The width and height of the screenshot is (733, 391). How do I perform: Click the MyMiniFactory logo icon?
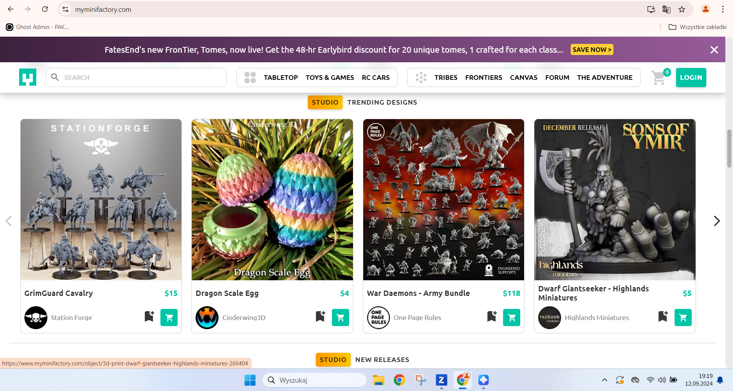click(28, 77)
